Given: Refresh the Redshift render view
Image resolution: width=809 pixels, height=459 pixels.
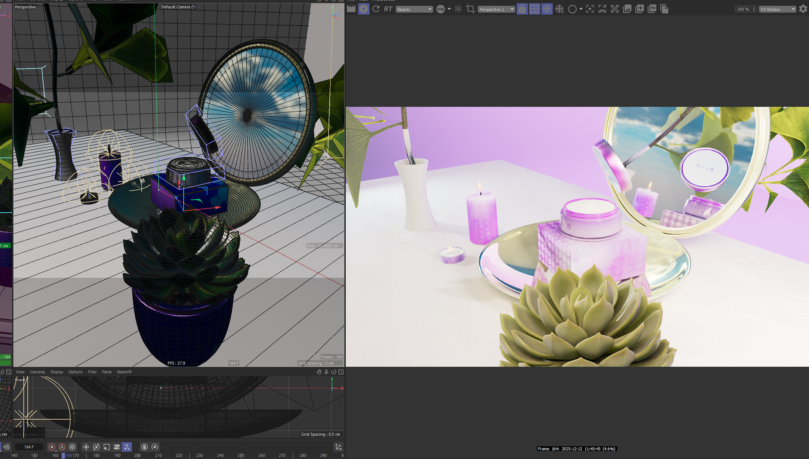Looking at the screenshot, I should tap(376, 9).
